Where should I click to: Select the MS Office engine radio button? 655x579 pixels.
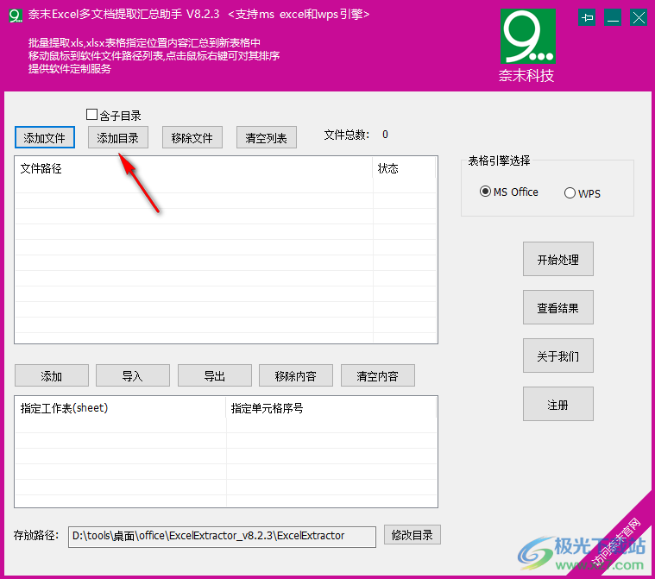point(485,192)
